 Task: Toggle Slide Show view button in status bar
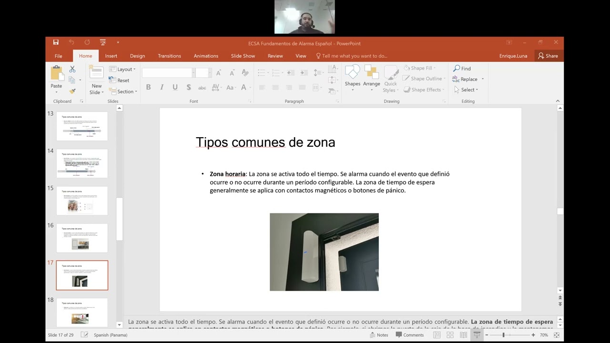477,335
